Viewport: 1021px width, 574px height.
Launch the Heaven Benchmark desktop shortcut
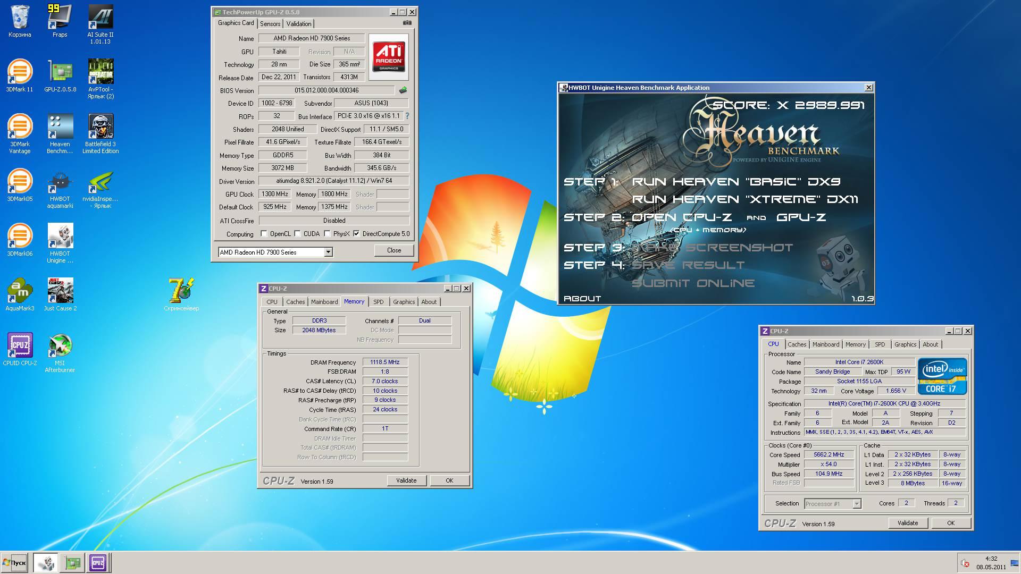point(60,134)
